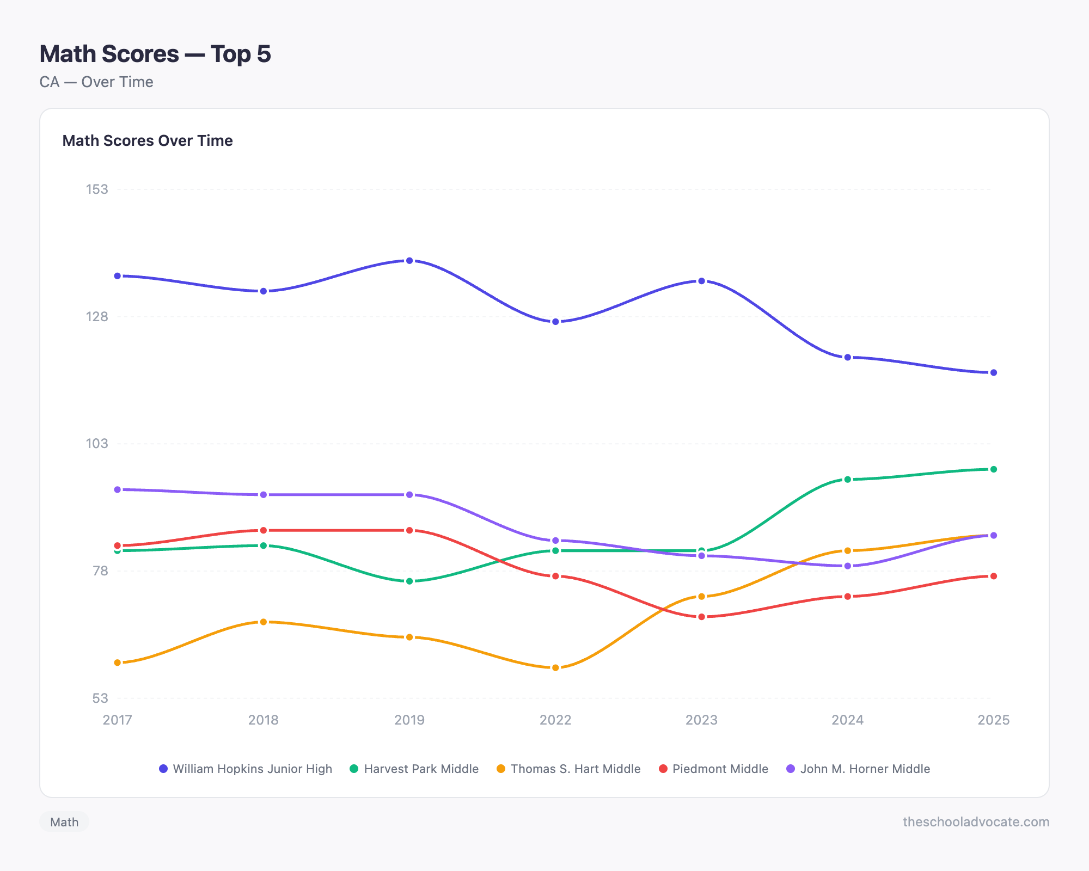Click Thomas S. Hart 2018 data point

click(264, 622)
